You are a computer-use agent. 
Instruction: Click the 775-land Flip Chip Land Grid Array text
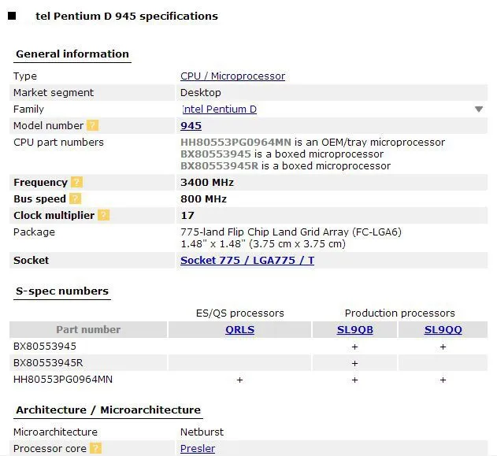click(x=291, y=232)
